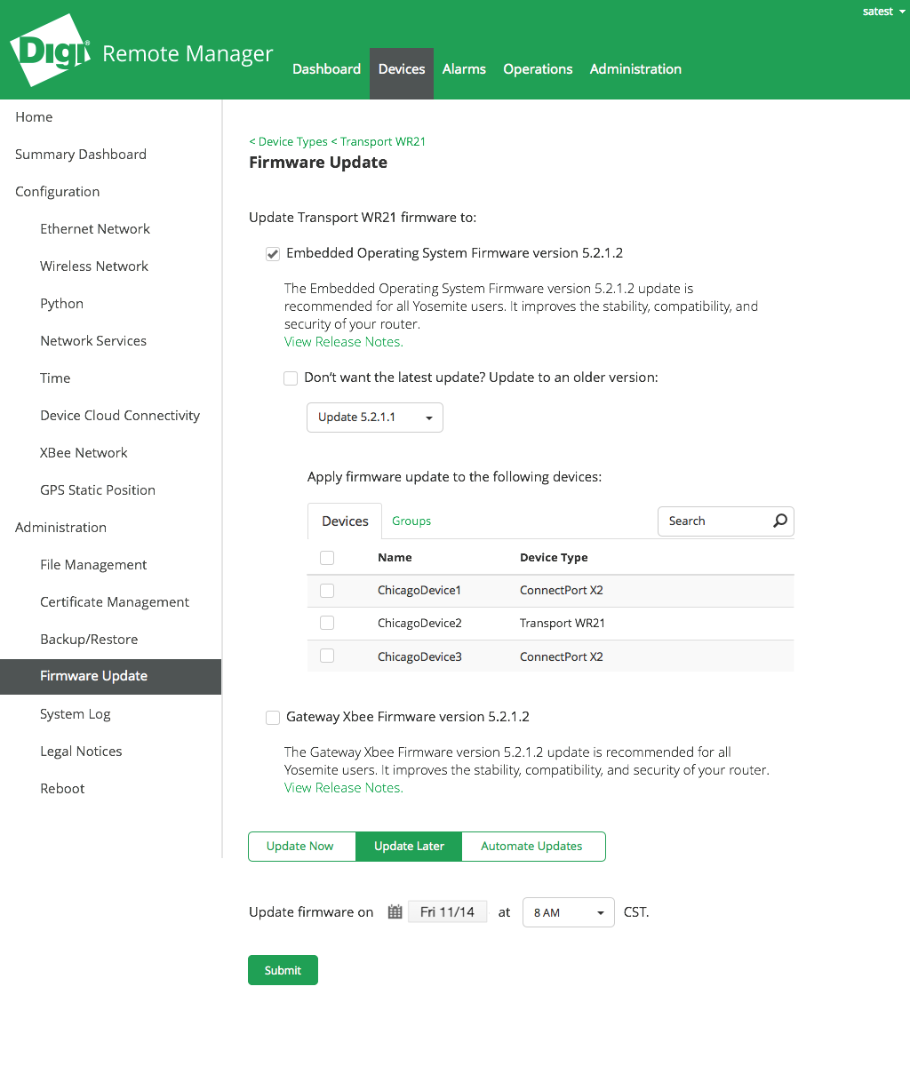910x1066 pixels.
Task: View Release Notes for Gateway Xbee firmware
Action: click(x=344, y=788)
